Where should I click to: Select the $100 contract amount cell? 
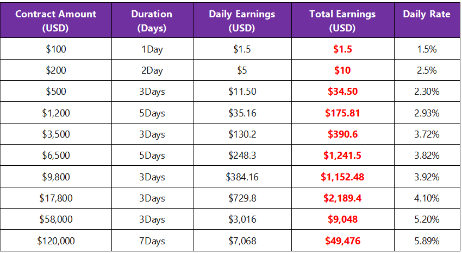[56, 49]
